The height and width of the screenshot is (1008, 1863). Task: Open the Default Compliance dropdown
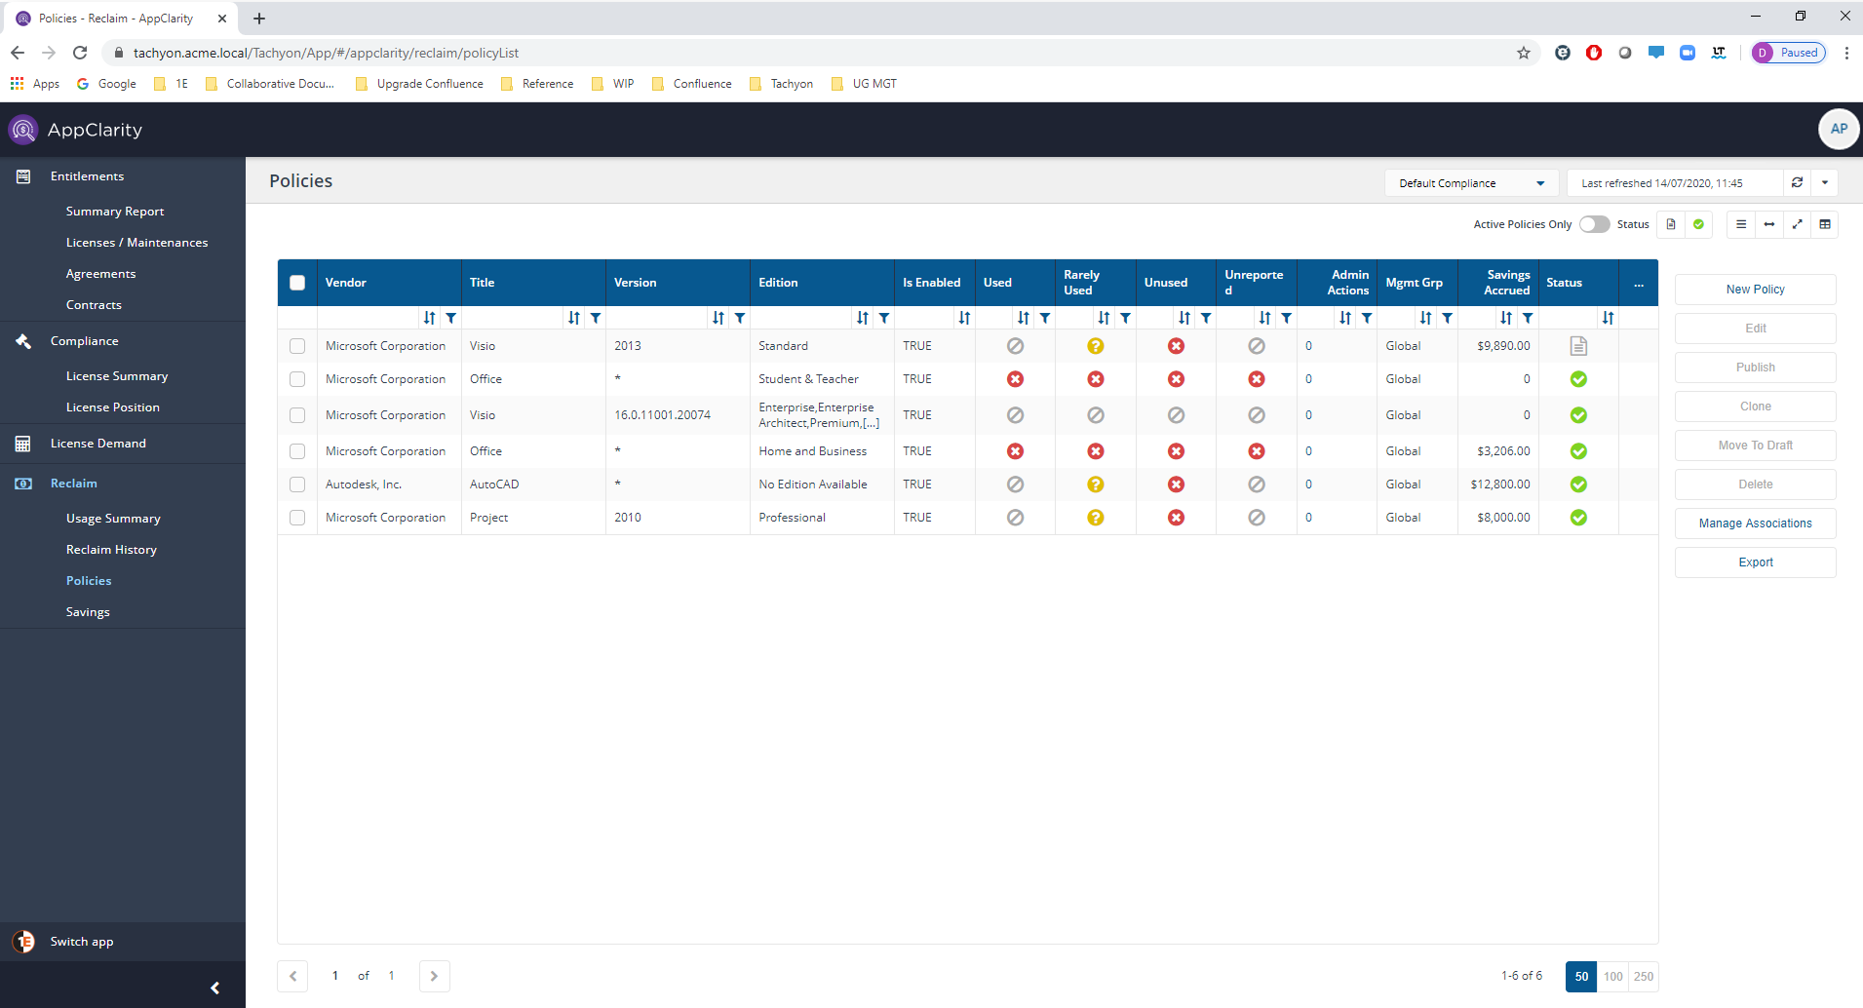pyautogui.click(x=1471, y=182)
